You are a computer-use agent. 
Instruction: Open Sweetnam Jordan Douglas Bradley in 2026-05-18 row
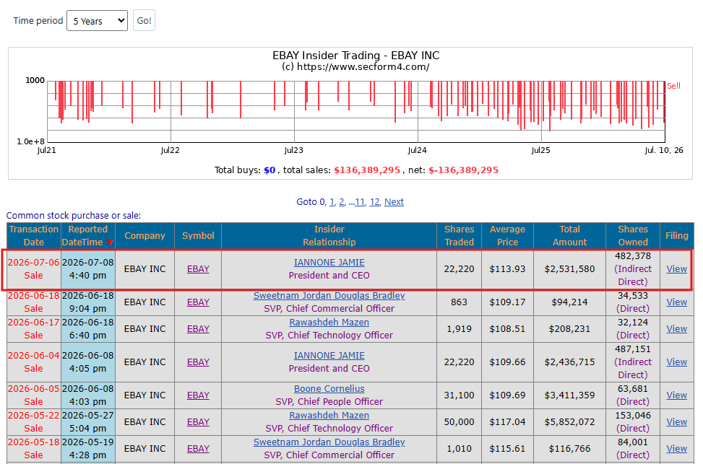coord(329,442)
